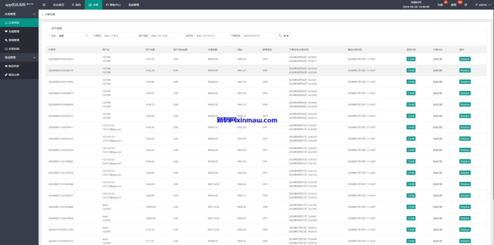The image size is (494, 245).
Task: Click the refresh icon in top bar
Action: (x=466, y=5)
